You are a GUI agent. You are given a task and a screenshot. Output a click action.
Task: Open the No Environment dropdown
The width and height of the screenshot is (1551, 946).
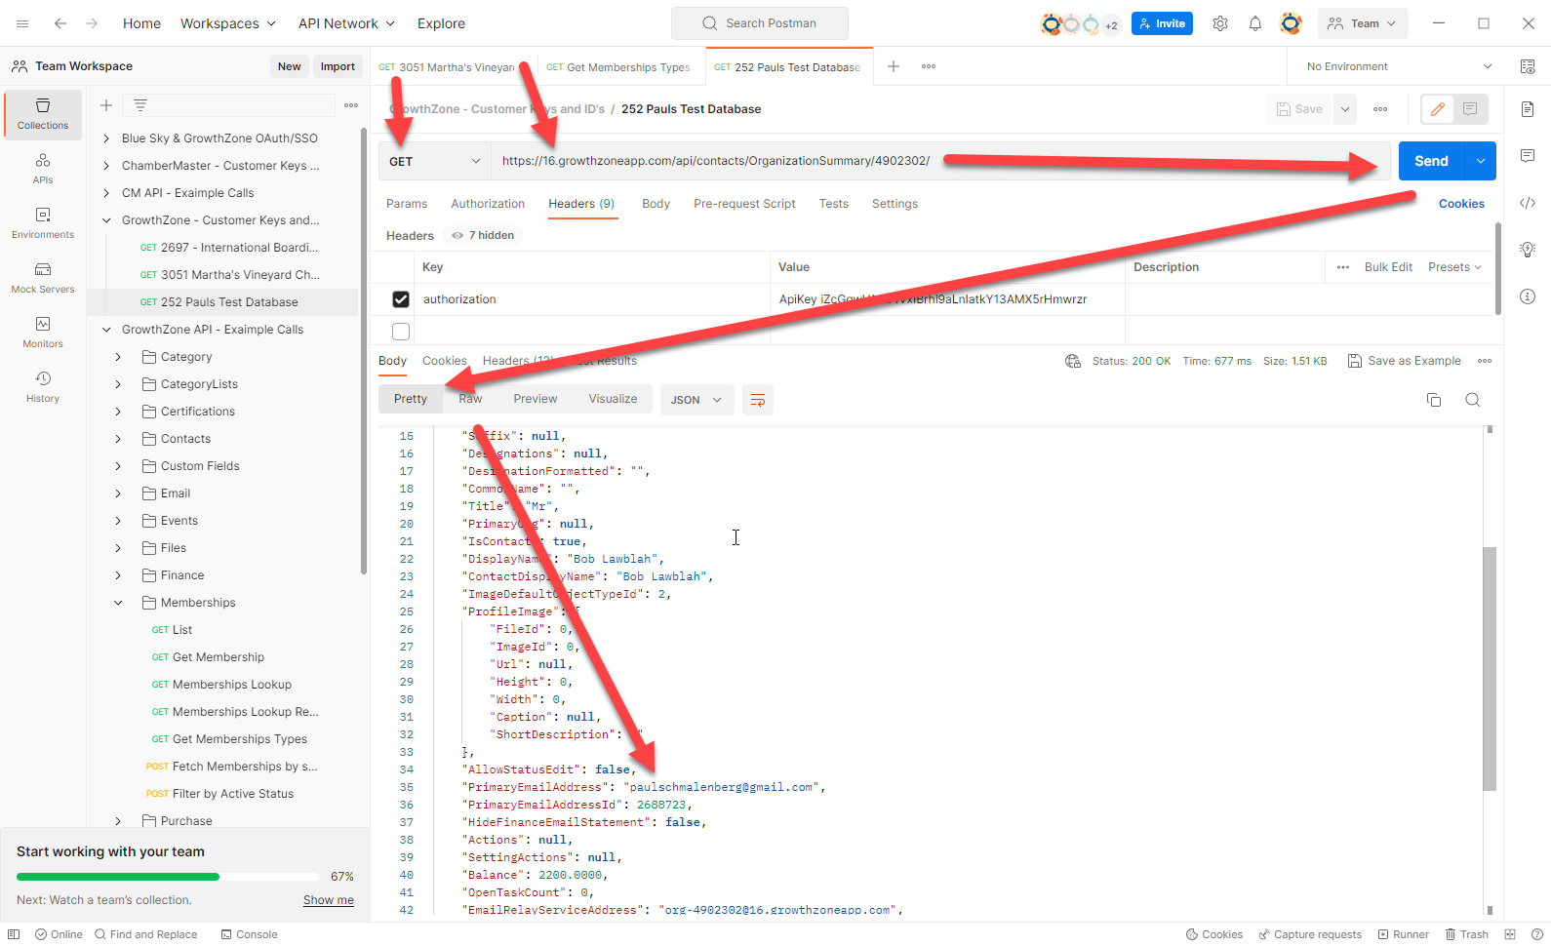(1399, 66)
